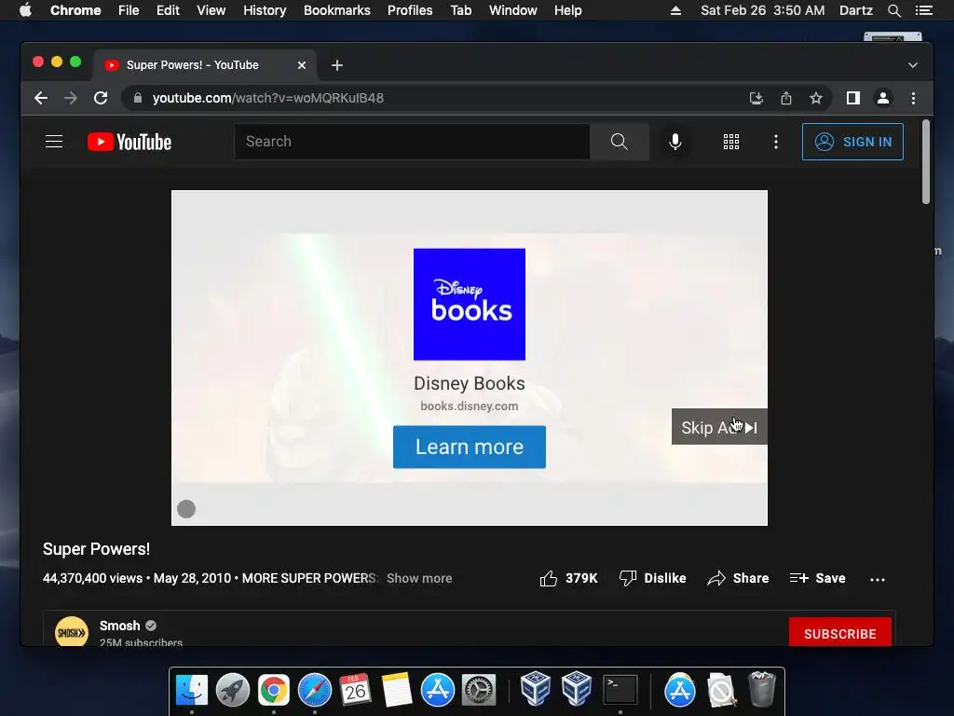Open YouTube settings three-dot menu

click(775, 142)
